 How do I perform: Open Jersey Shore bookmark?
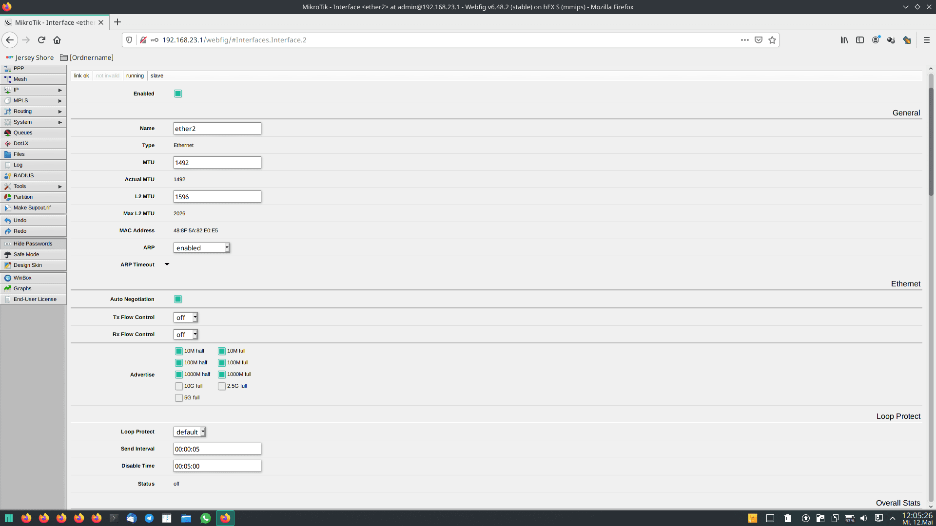tap(30, 57)
